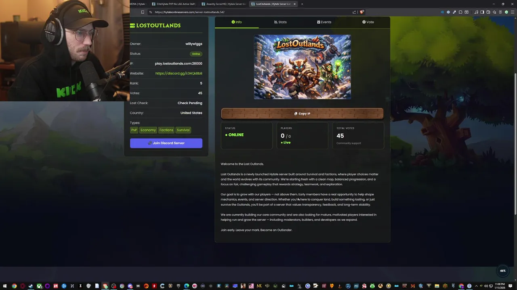Click the Total Votes 45 card
The height and width of the screenshot is (290, 517).
click(x=358, y=136)
